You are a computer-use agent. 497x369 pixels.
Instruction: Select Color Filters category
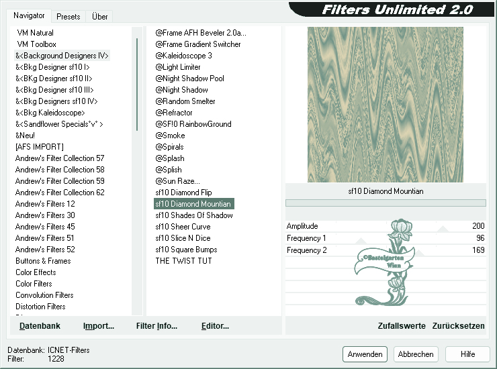[x=34, y=284]
